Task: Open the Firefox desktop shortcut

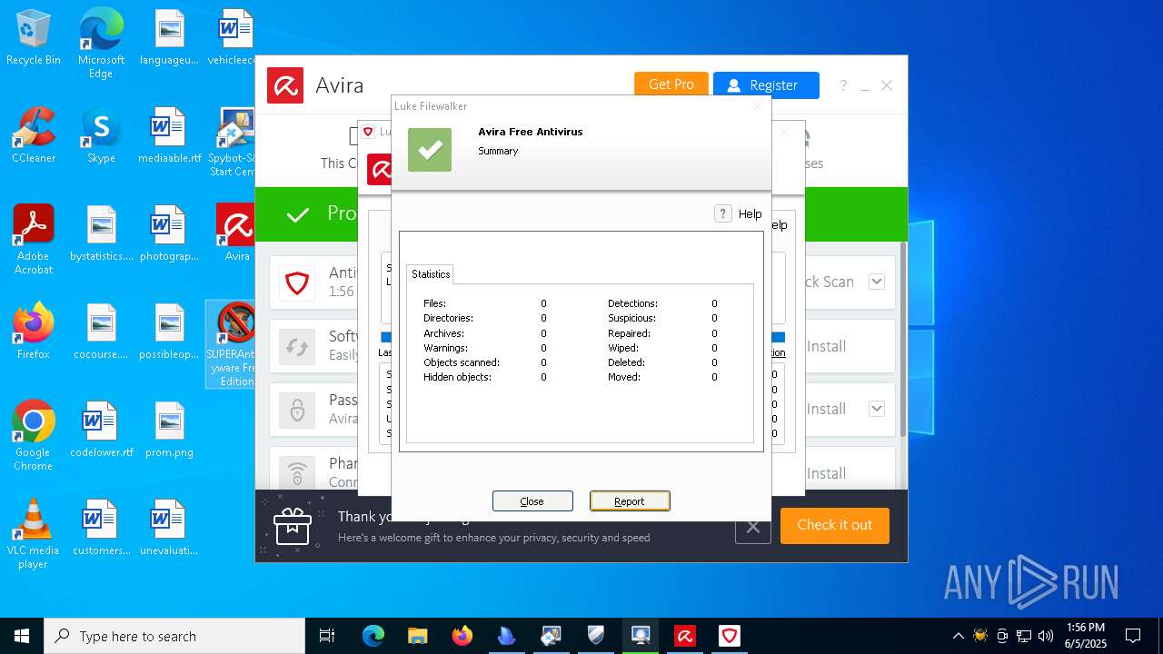Action: click(34, 332)
